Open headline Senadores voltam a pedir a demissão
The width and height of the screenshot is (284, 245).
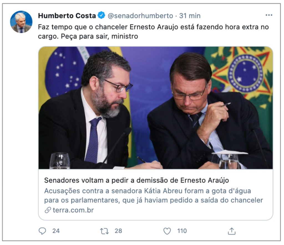(x=136, y=180)
